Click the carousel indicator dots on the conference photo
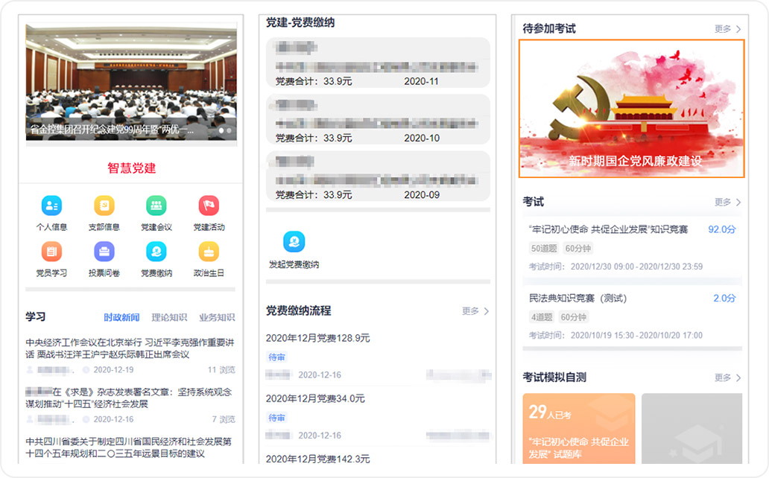Image resolution: width=769 pixels, height=478 pixels. [x=224, y=130]
